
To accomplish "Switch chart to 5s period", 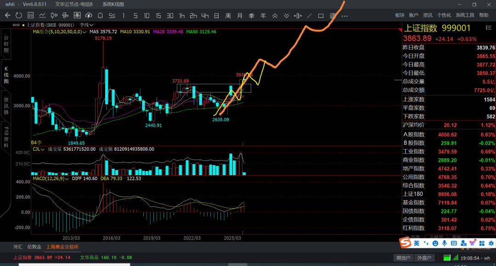I will 112,16.
